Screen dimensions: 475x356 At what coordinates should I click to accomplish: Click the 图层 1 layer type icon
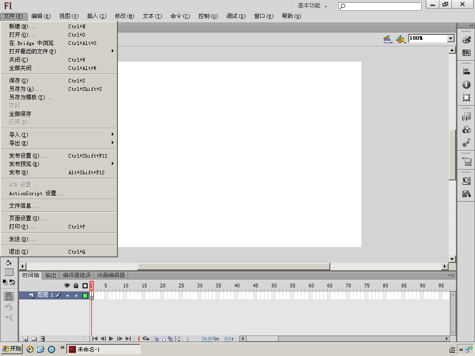(x=32, y=295)
